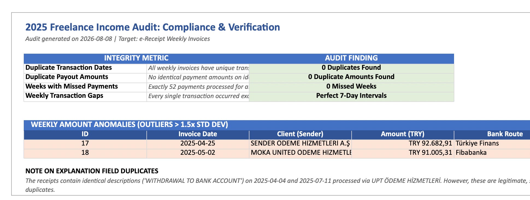Screen dimensions: 530x200
Task: Click the invoice date 2025-04-25 cell
Action: point(198,144)
